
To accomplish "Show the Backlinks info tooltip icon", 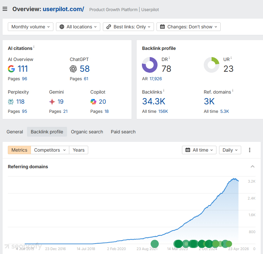I will 164,91.
